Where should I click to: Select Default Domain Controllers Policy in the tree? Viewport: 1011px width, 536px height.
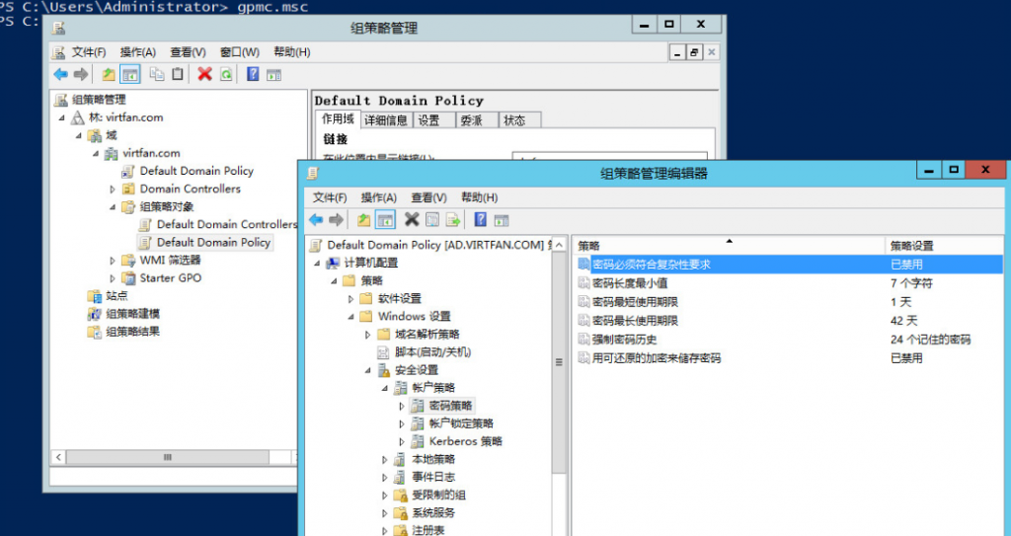[226, 224]
